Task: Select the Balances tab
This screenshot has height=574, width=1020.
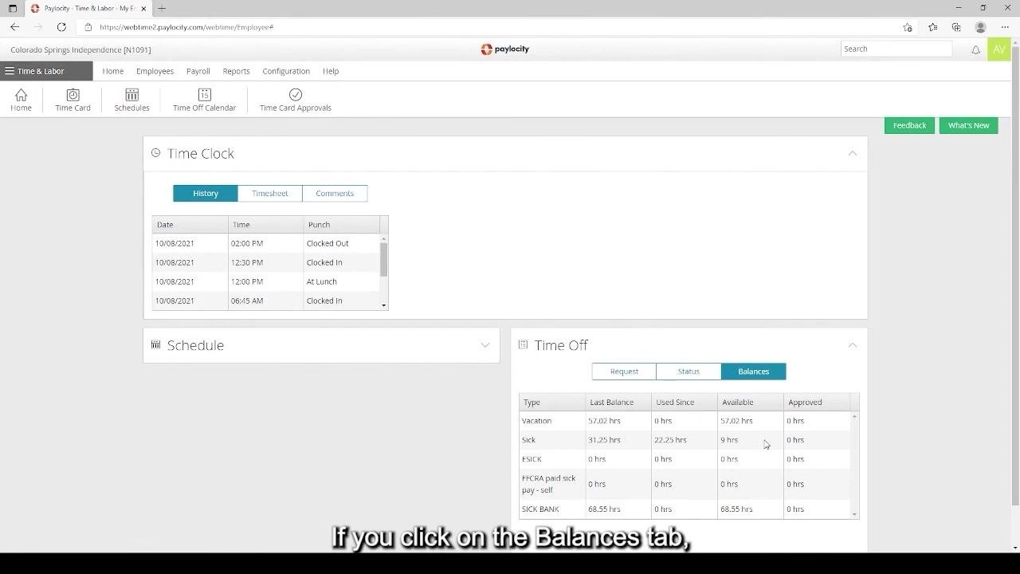Action: [x=754, y=372]
